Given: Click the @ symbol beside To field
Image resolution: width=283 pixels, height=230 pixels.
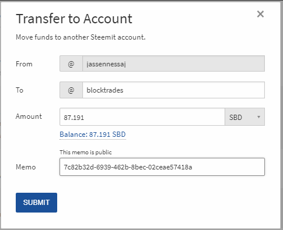Looking at the screenshot, I should coord(71,90).
